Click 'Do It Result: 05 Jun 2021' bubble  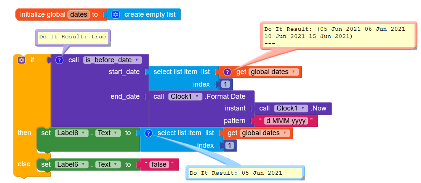[x=245, y=173]
